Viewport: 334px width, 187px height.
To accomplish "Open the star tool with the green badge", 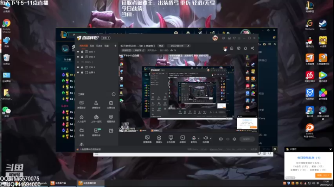I will point(96,132).
